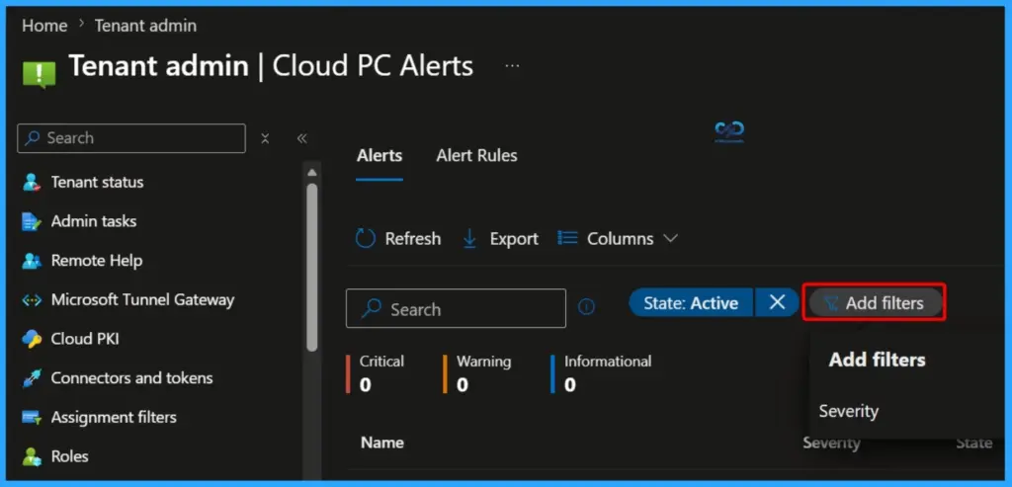
Task: Click the magnifier icon in alerts search
Action: click(371, 309)
